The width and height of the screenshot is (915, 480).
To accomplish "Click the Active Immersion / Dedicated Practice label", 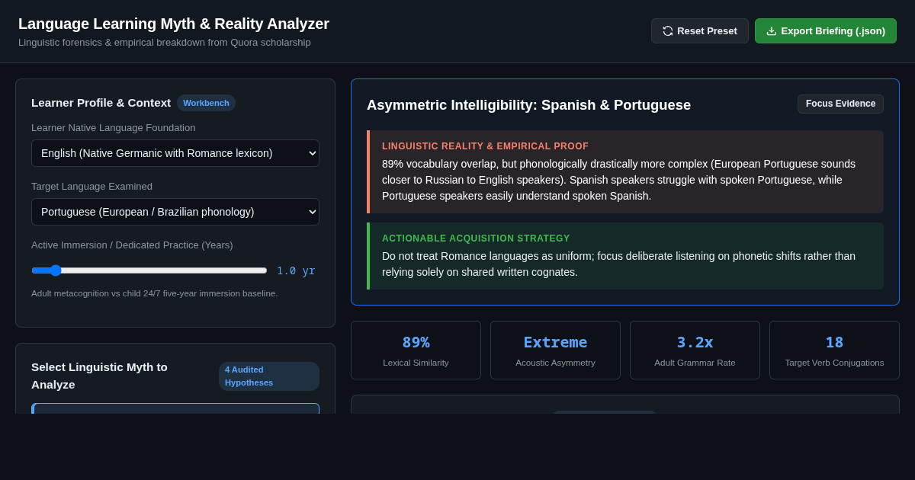I will coord(132,245).
